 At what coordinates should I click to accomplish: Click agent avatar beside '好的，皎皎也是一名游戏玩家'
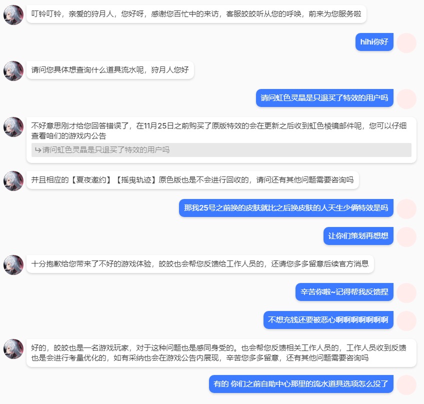13,349
